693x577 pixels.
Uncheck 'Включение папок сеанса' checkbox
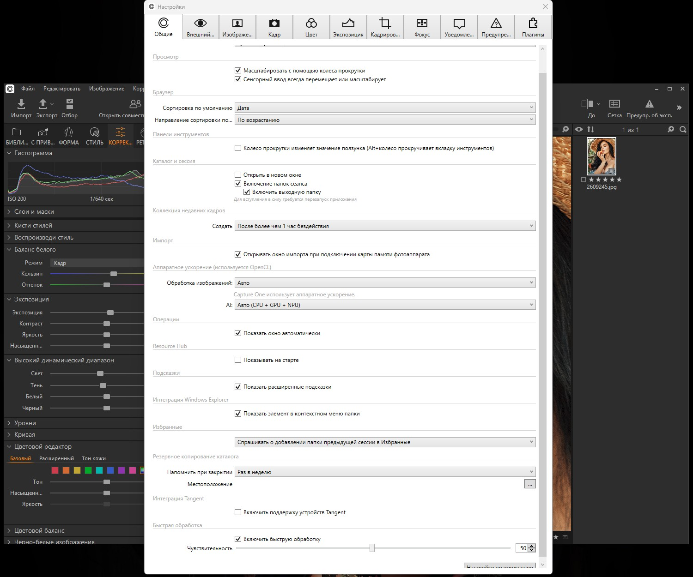click(238, 184)
